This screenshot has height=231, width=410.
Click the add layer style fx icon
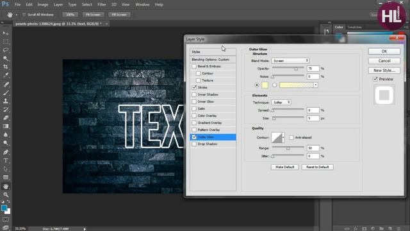pos(356,228)
